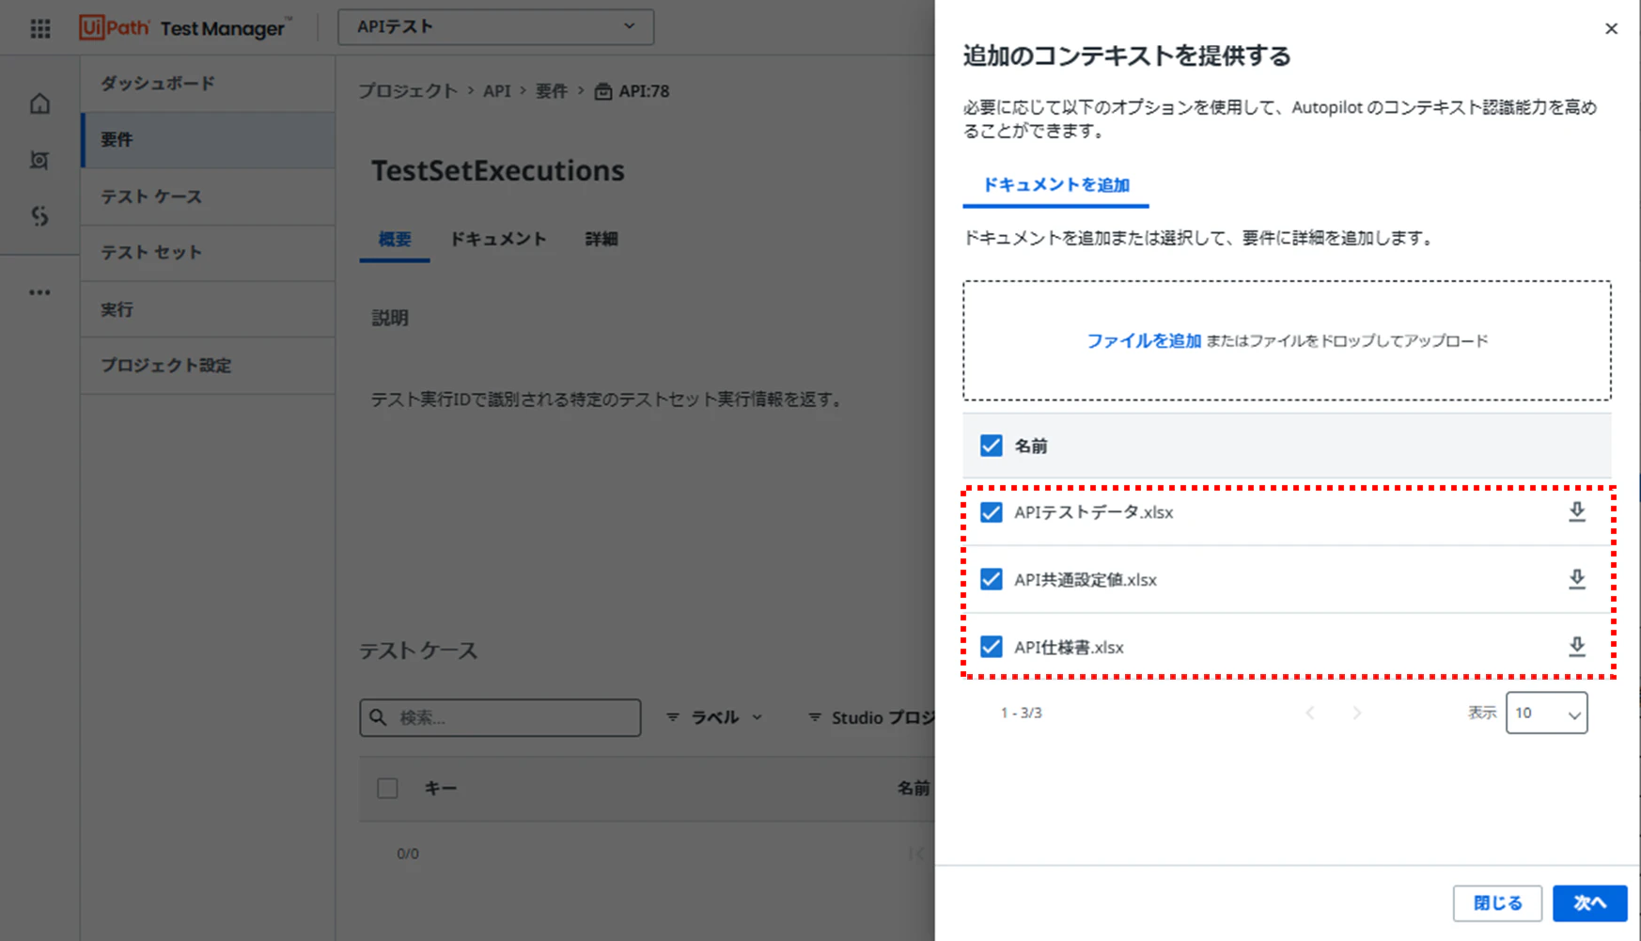Viewport: 1641px width, 941px height.
Task: Download API仕様書.xlsx file
Action: [x=1577, y=647]
